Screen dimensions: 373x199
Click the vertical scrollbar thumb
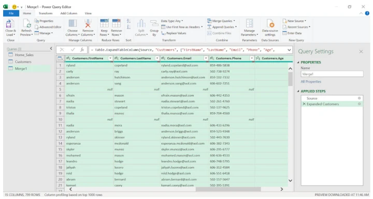tap(290, 79)
